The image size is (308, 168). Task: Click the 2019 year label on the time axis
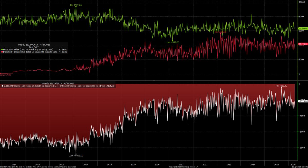click(133, 164)
